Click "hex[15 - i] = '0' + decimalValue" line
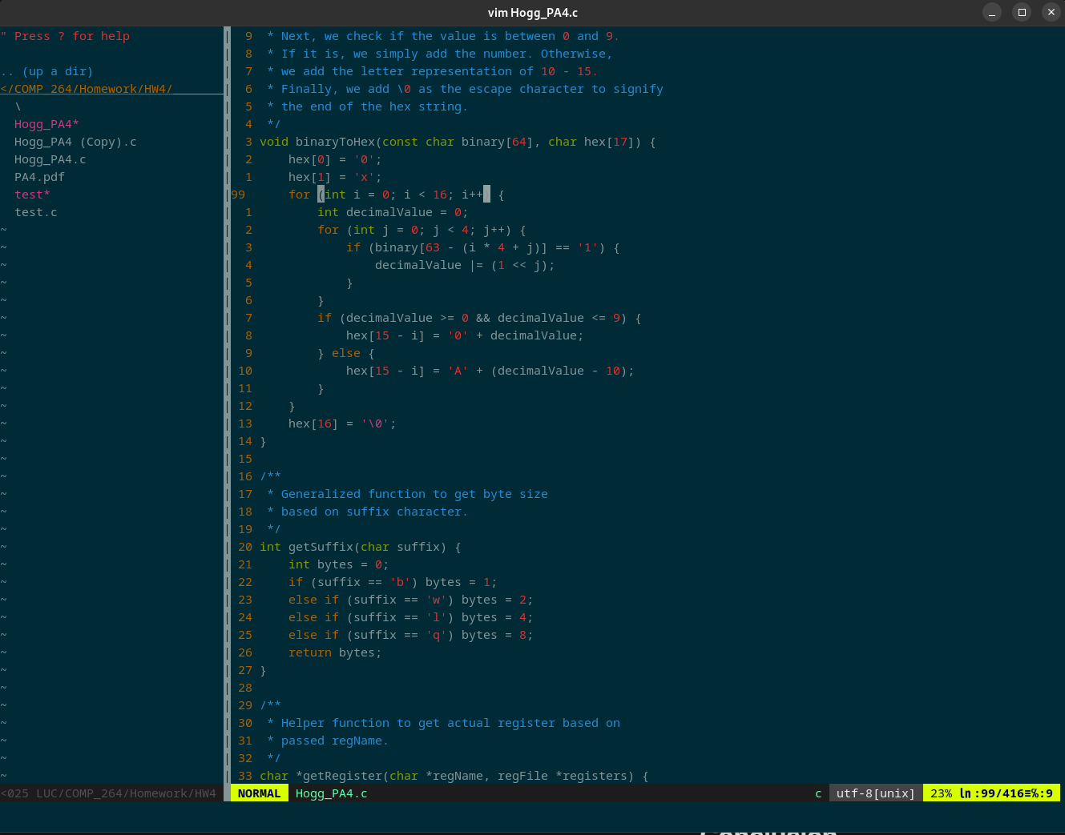The width and height of the screenshot is (1065, 835). 465,335
